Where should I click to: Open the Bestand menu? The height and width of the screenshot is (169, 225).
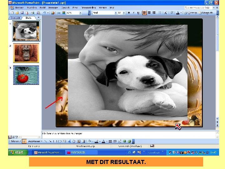pyautogui.click(x=19, y=8)
